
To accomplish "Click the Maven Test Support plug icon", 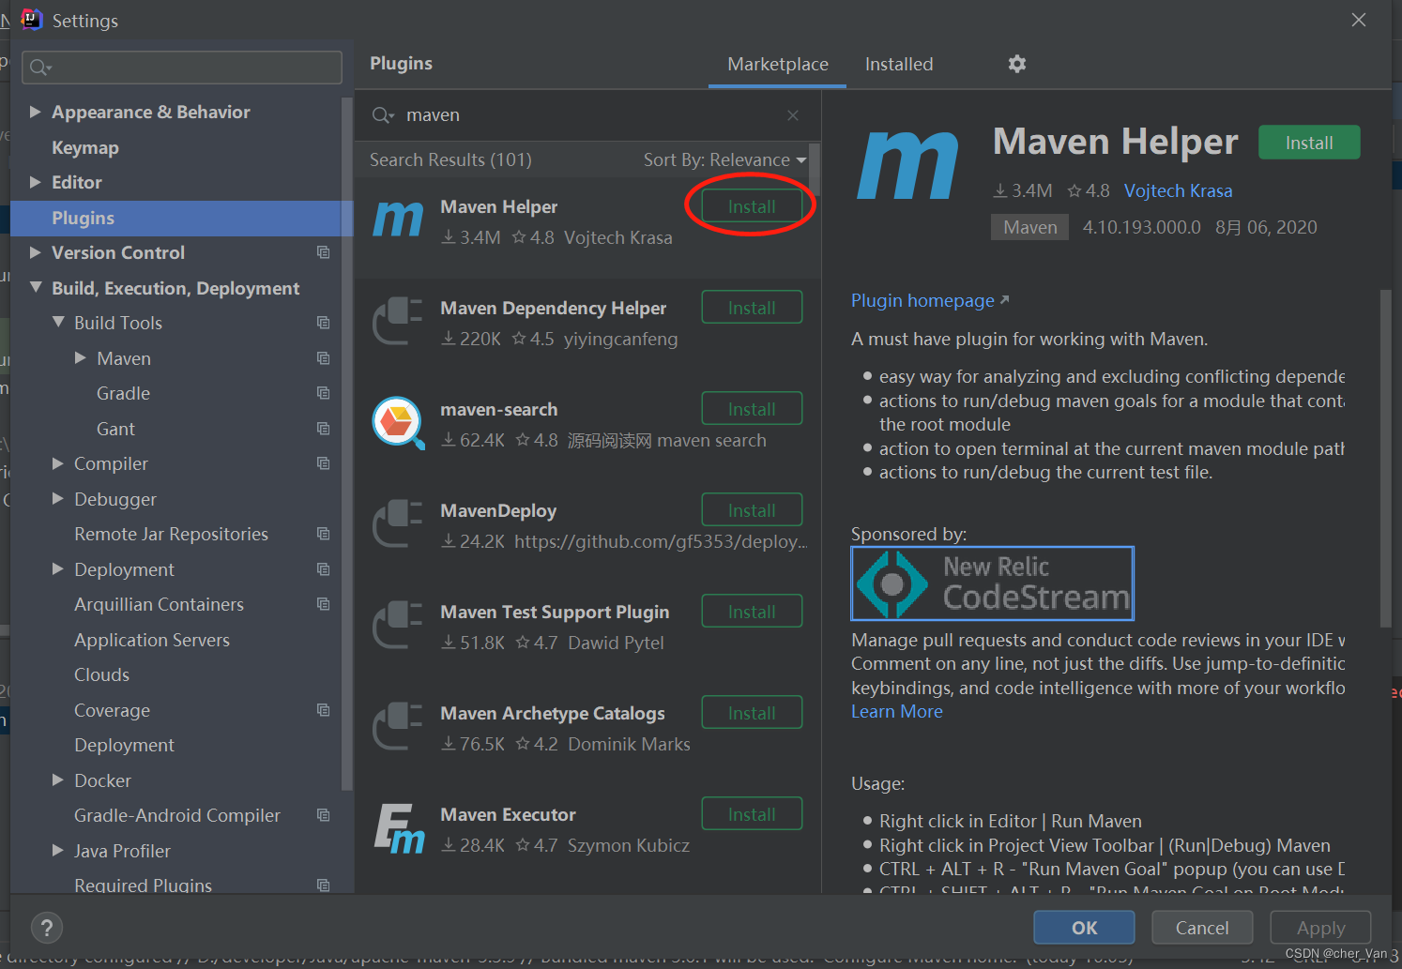I will click(x=398, y=625).
